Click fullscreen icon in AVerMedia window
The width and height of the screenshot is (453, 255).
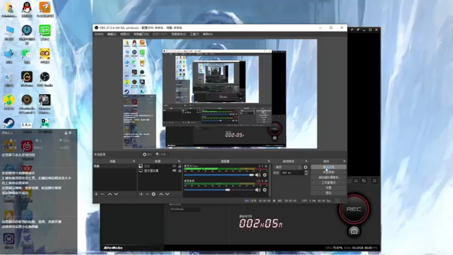tap(374, 181)
